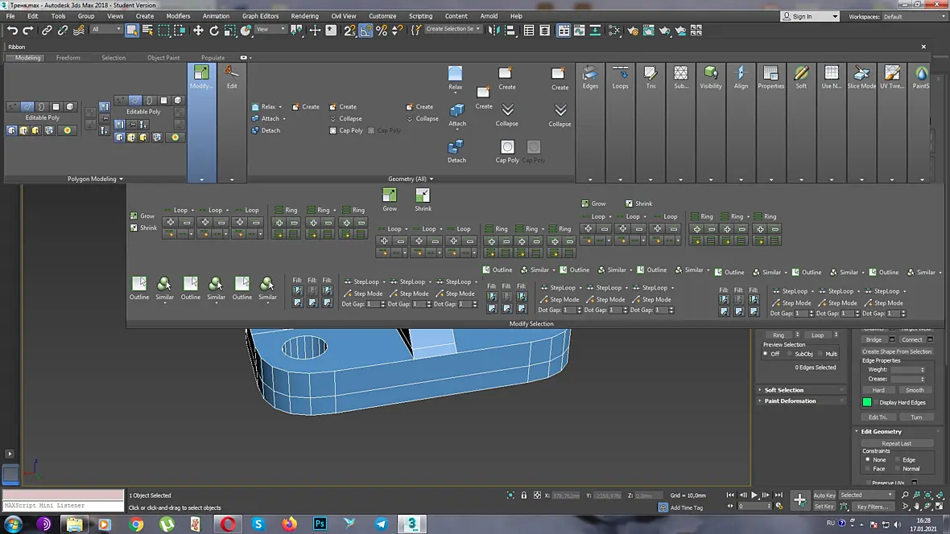Select Multi radio in Preview Selection
This screenshot has width=950, height=534.
(820, 354)
